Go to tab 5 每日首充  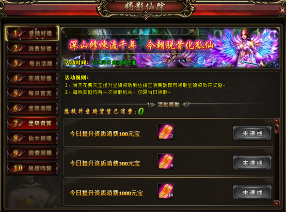click(33, 93)
